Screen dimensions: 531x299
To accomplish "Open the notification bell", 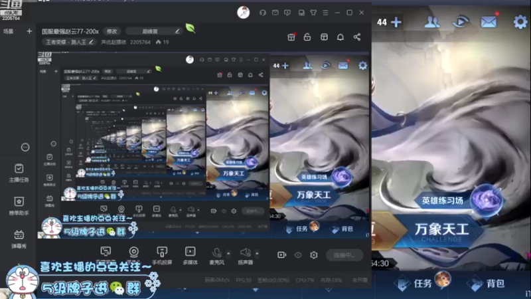I will 341,37.
